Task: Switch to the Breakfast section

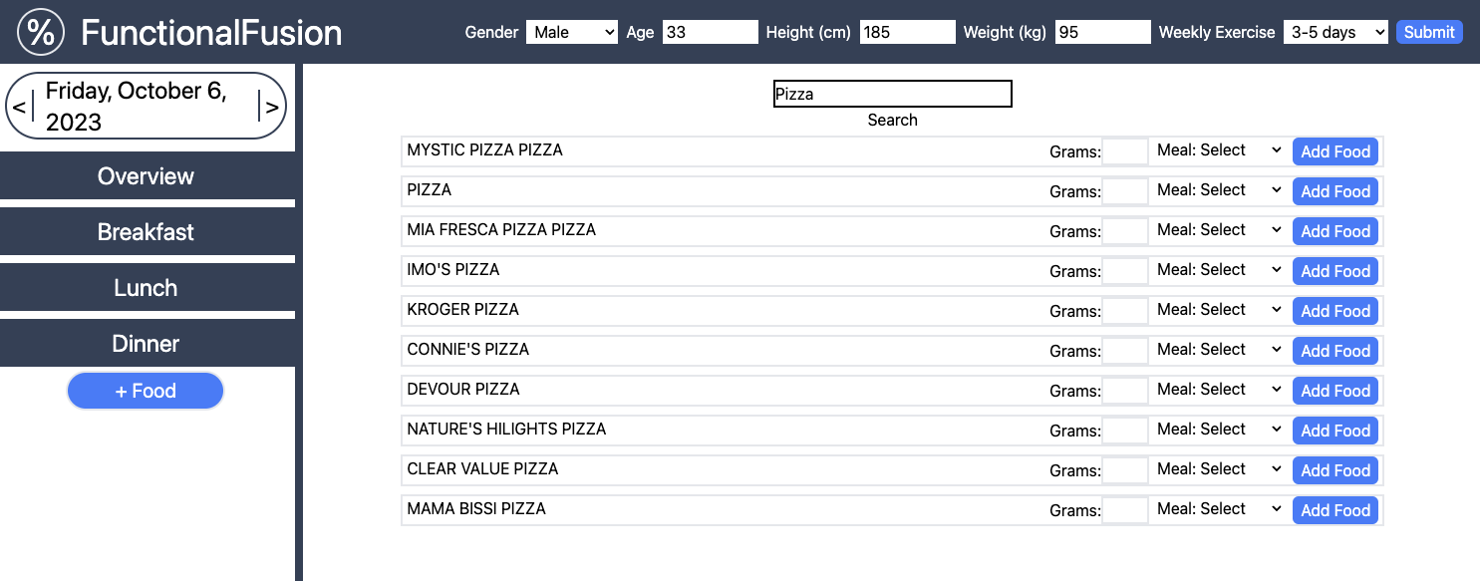Action: click(147, 232)
